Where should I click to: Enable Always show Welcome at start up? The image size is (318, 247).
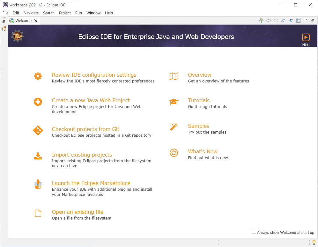[x=254, y=232]
